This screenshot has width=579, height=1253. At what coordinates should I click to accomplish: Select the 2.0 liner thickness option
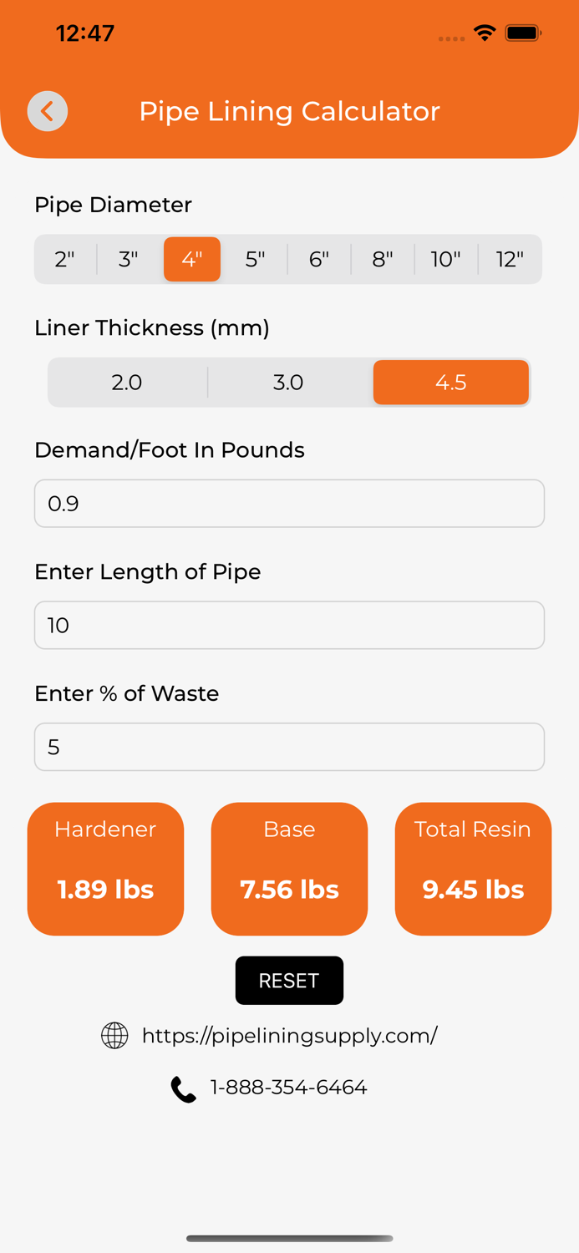tap(127, 382)
